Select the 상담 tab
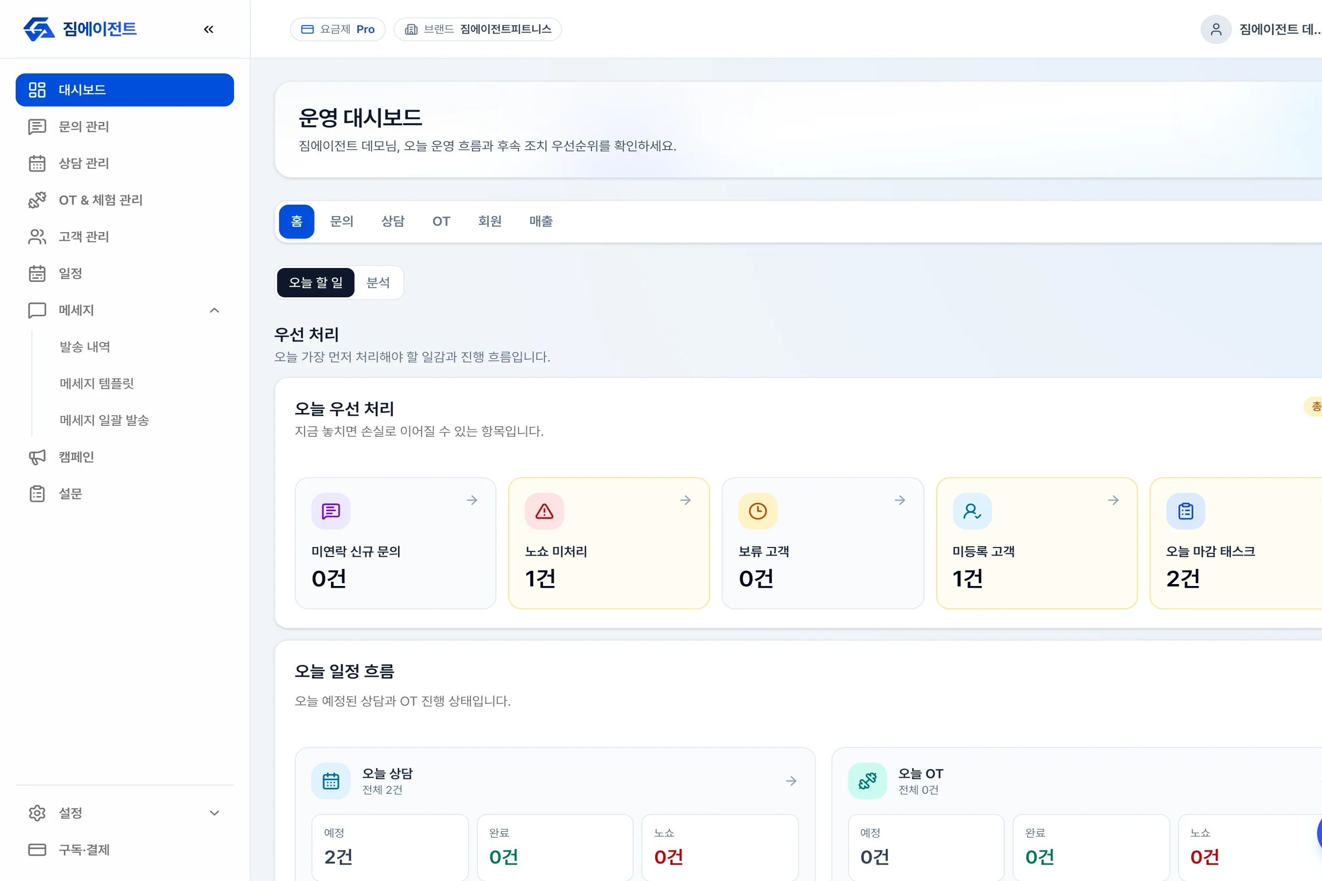The width and height of the screenshot is (1322, 881). [x=393, y=221]
